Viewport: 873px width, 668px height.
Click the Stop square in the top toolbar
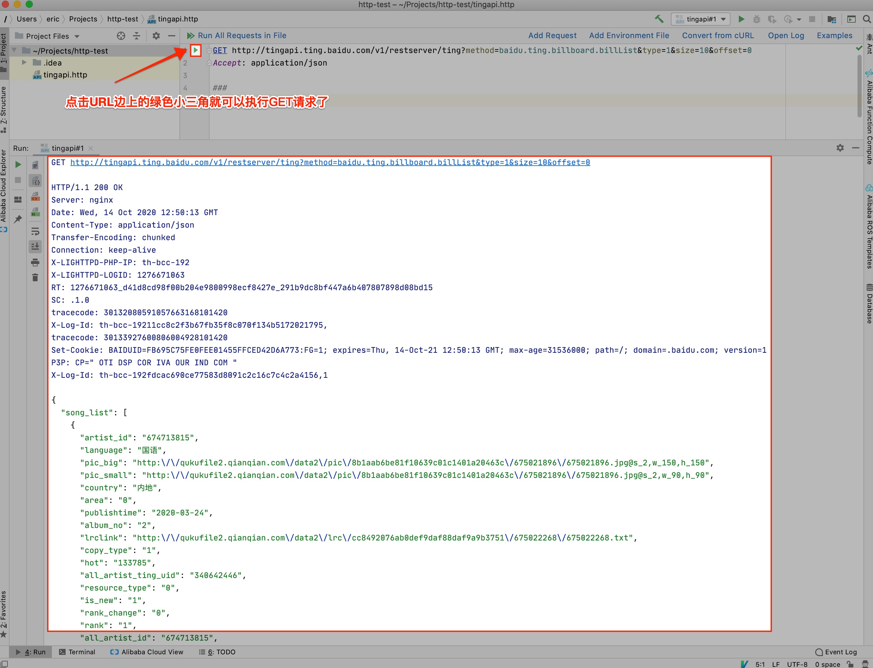tap(812, 19)
